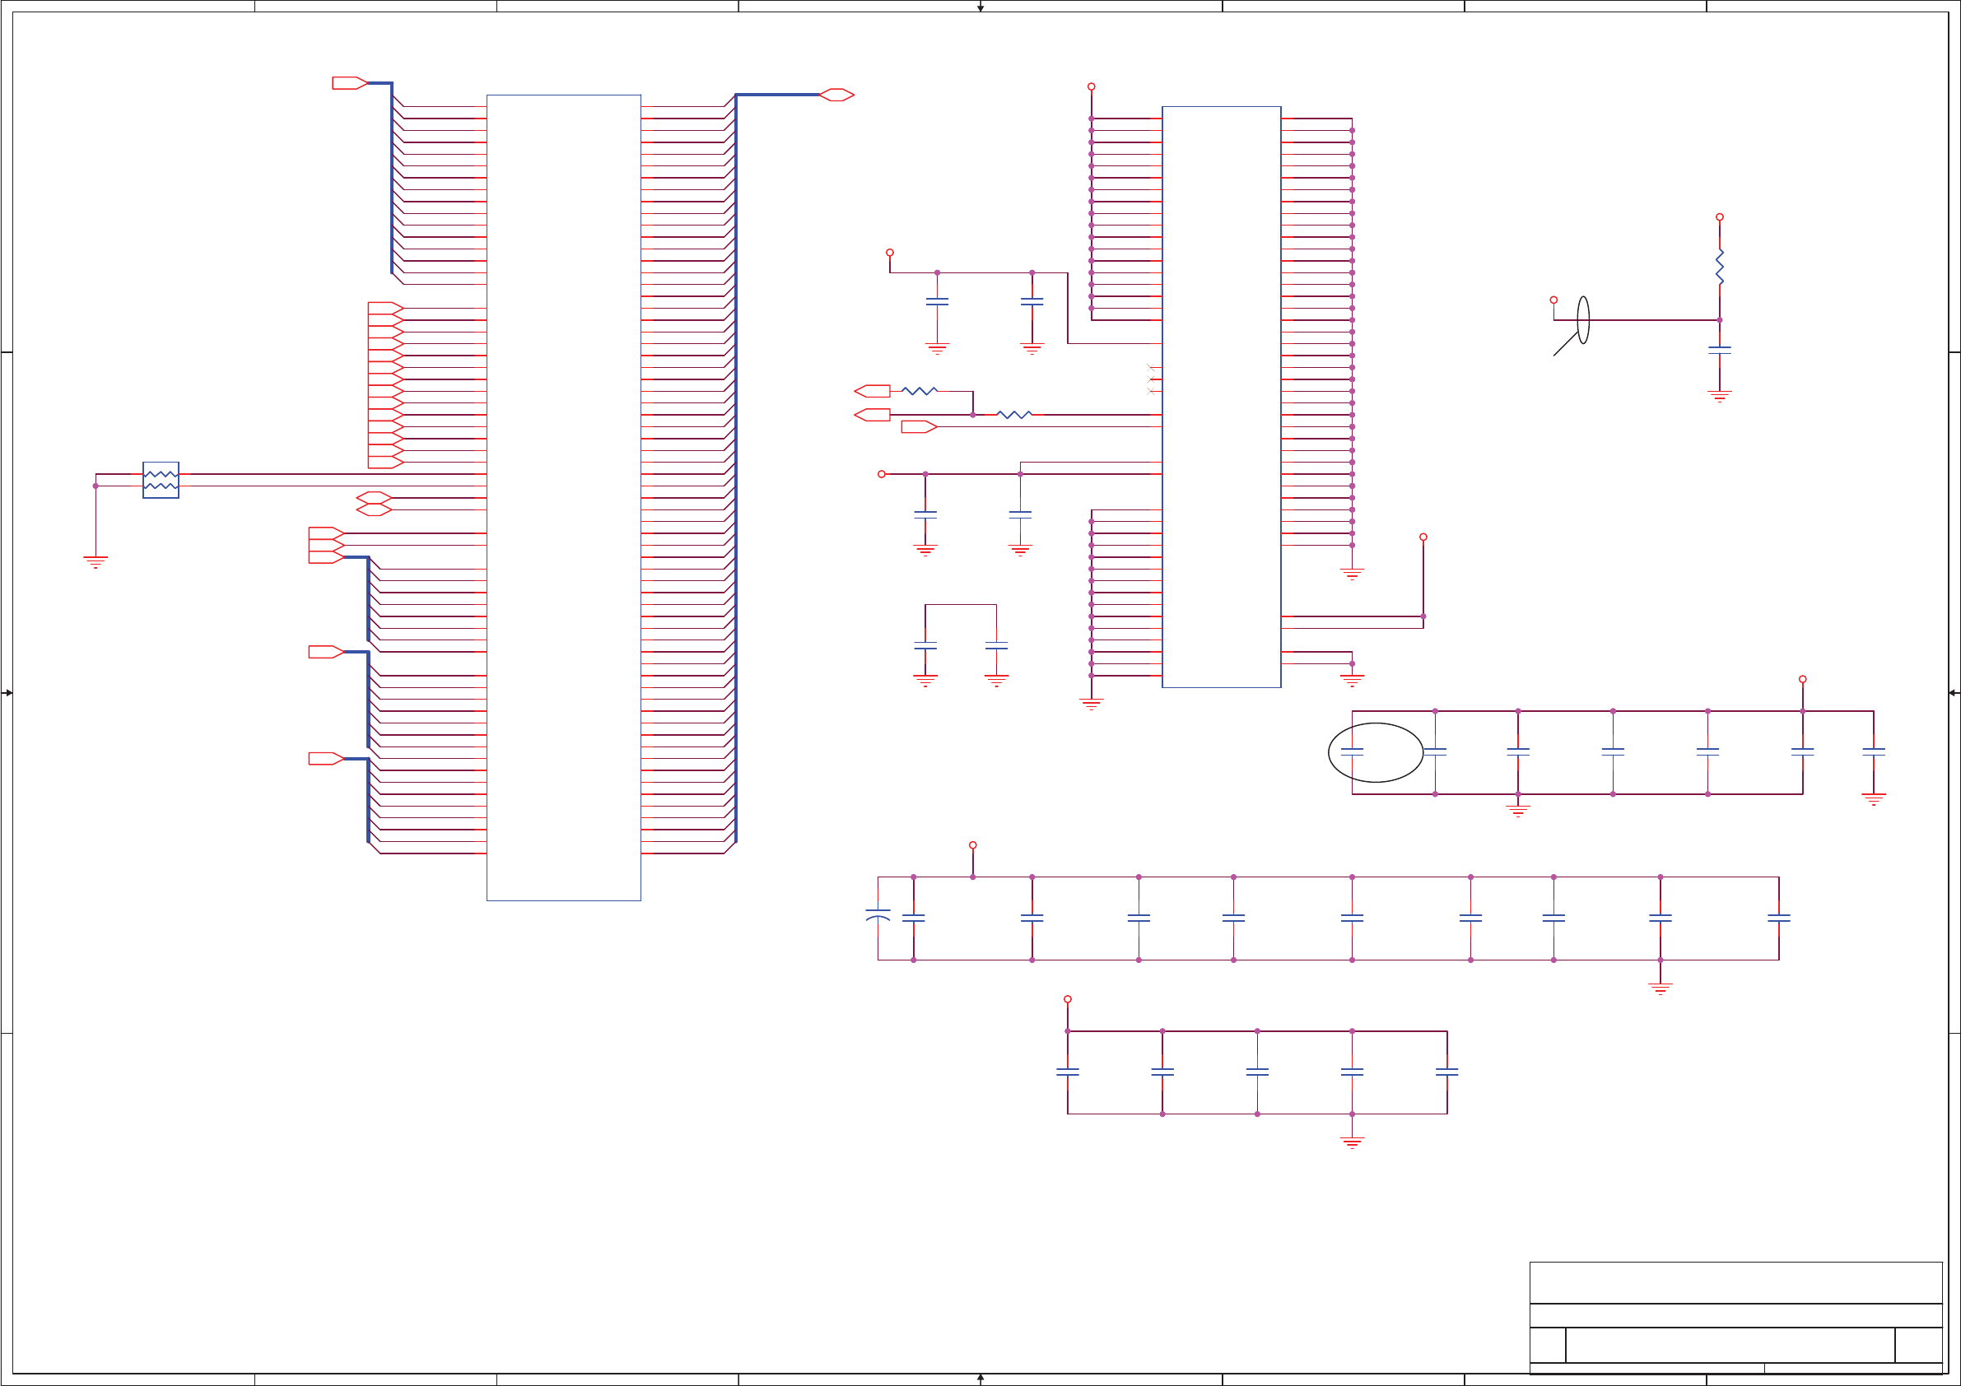Click ground symbol under bottom five-capacitor row
1961x1386 pixels.
point(1352,1142)
